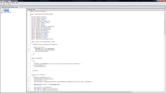Click the setIconImage line with Minecraft.png
The width and height of the screenshot is (166, 93).
pos(63,82)
